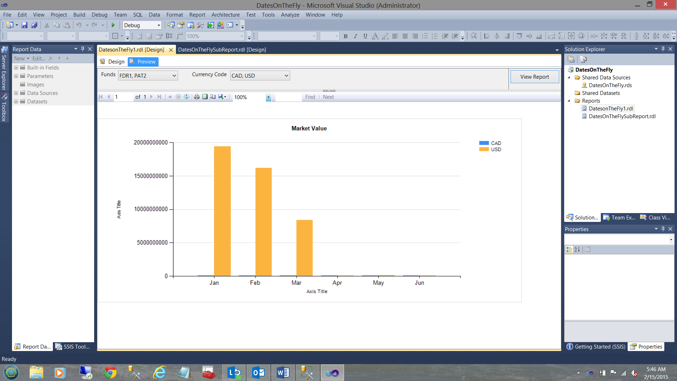The width and height of the screenshot is (677, 381).
Task: Click the Save All toolbar icon
Action: (34, 25)
